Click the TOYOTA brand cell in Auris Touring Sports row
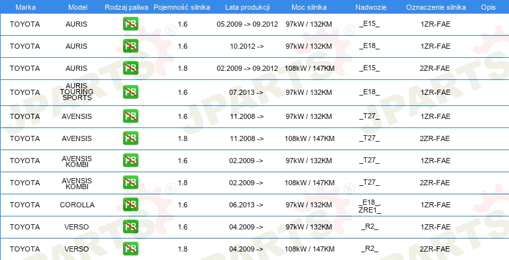Viewport: 509px width, 260px height. click(25, 92)
